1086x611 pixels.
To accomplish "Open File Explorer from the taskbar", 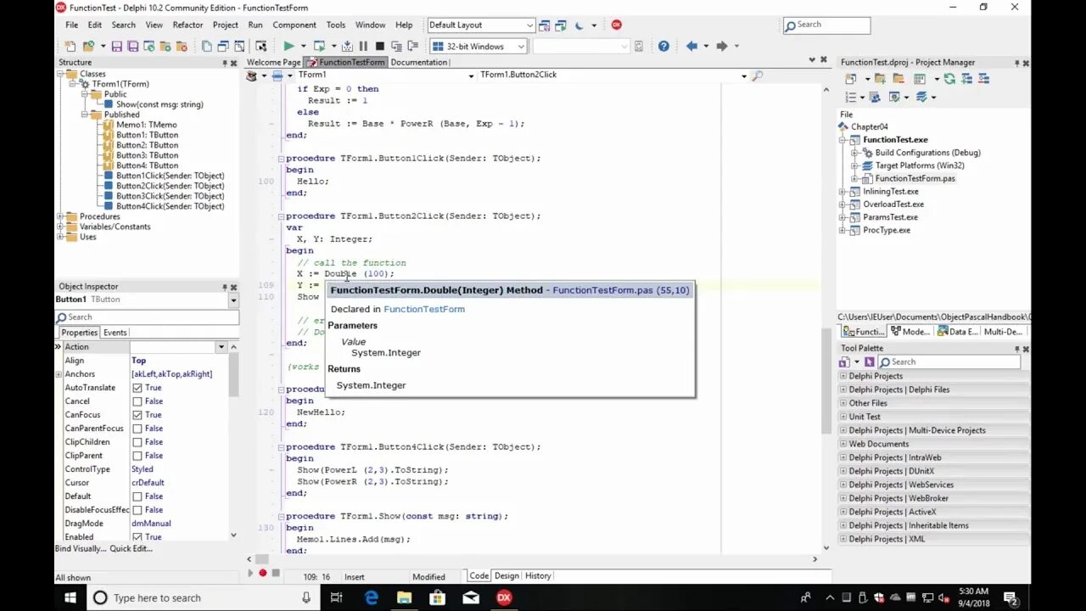I will click(x=405, y=597).
